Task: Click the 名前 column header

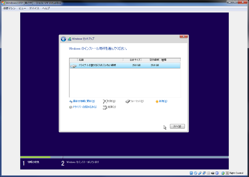Action: pos(100,60)
